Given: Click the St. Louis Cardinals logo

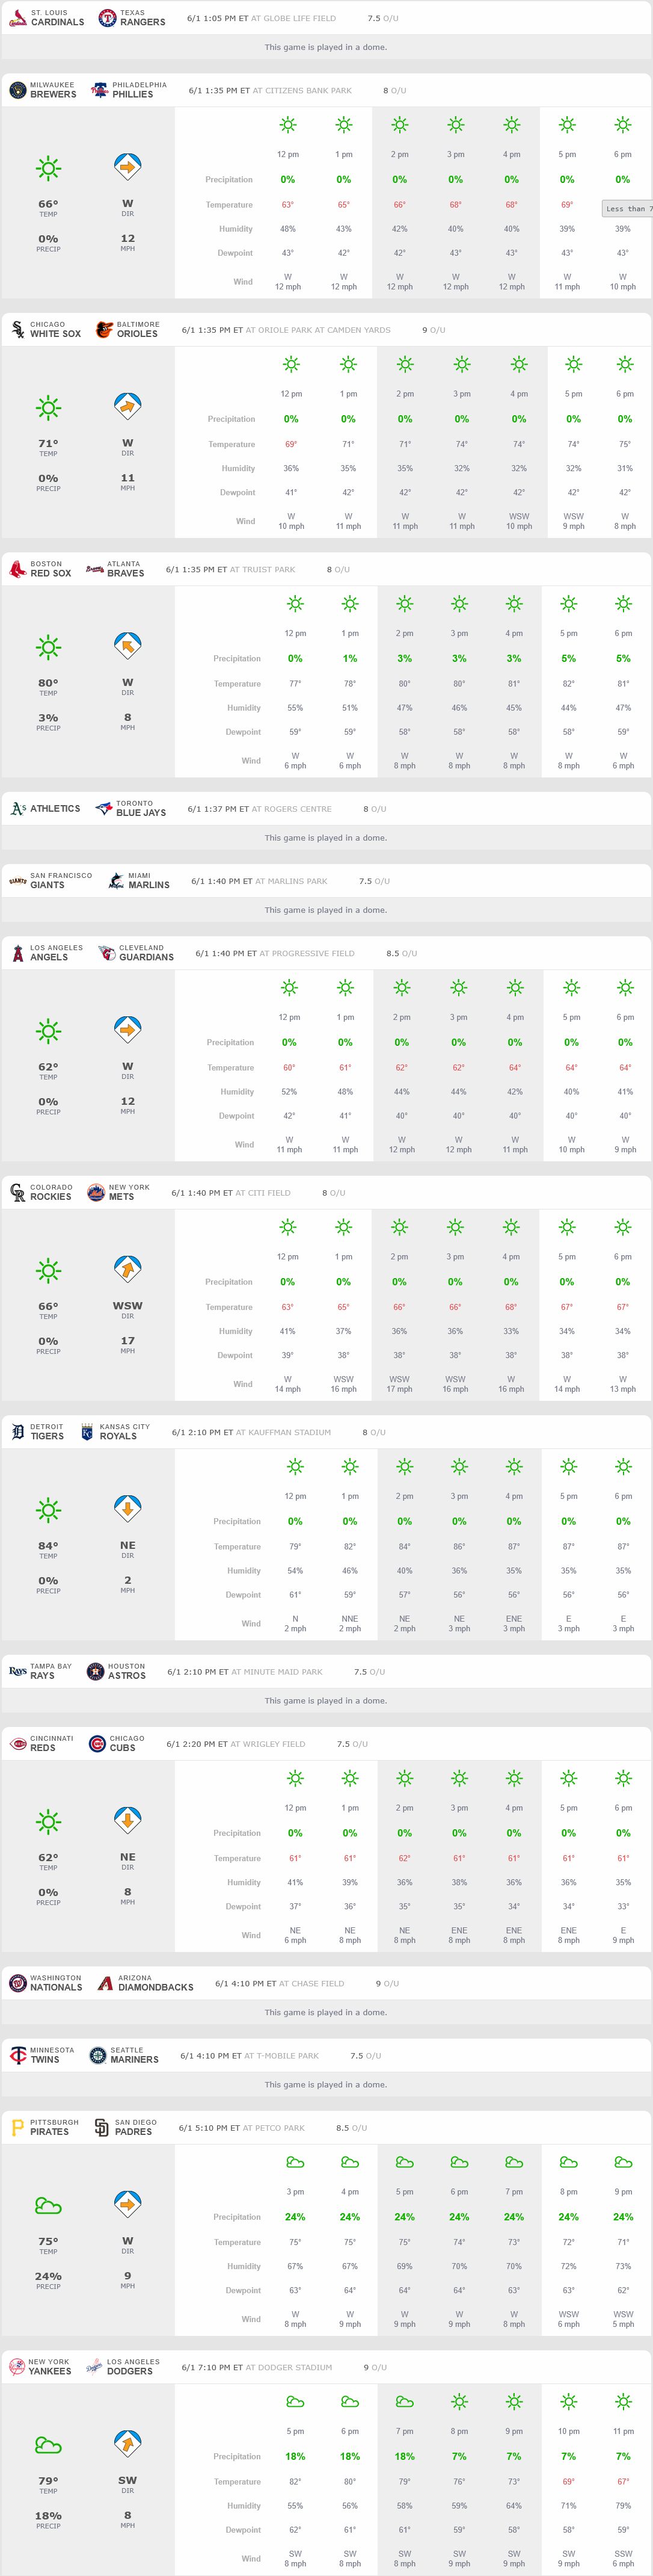Looking at the screenshot, I should [x=17, y=18].
